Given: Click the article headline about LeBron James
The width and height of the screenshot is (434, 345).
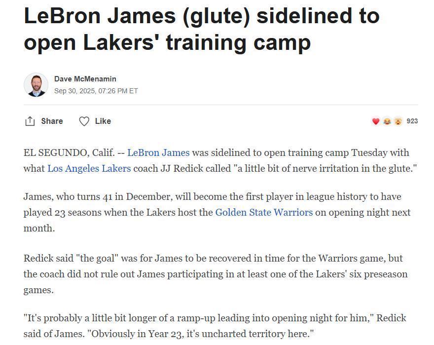Looking at the screenshot, I should coord(201,29).
